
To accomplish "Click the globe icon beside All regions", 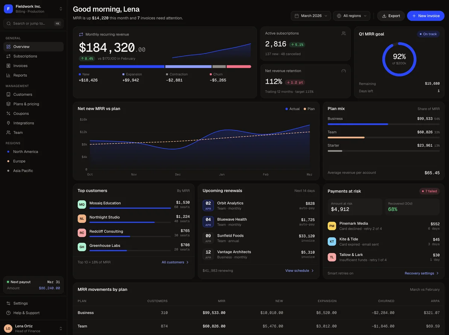I will point(339,16).
